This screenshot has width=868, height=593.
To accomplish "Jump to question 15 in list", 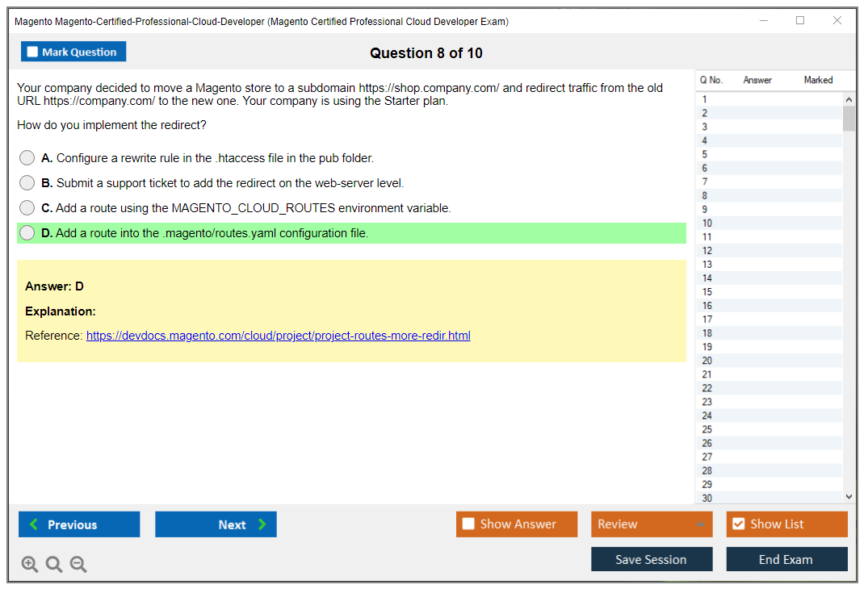I will [x=707, y=292].
